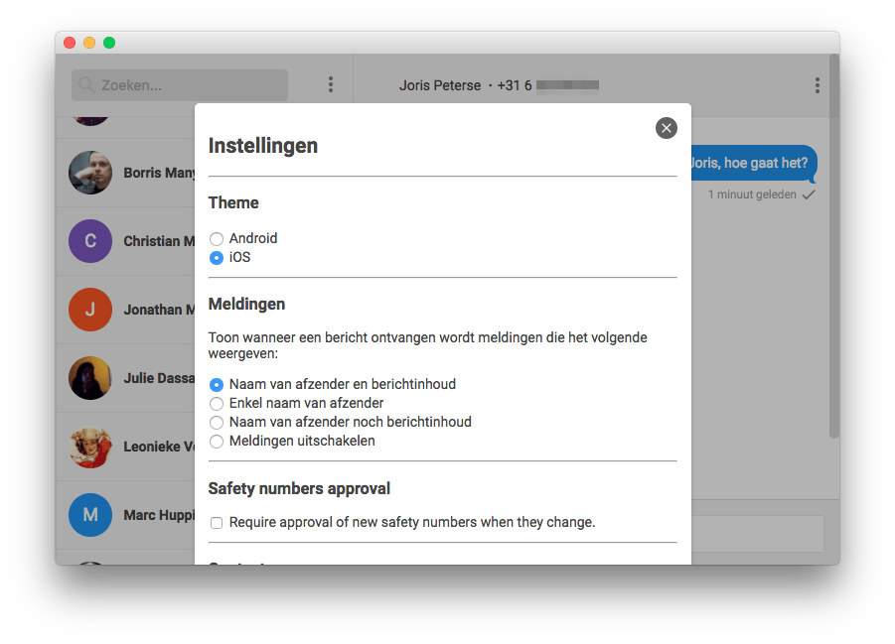The image size is (895, 644).
Task: Click Borris's profile photo avatar
Action: (x=90, y=173)
